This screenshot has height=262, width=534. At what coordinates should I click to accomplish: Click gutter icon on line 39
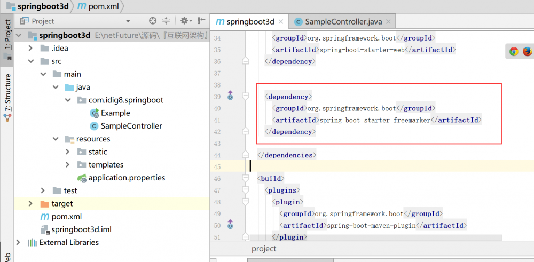coord(230,96)
